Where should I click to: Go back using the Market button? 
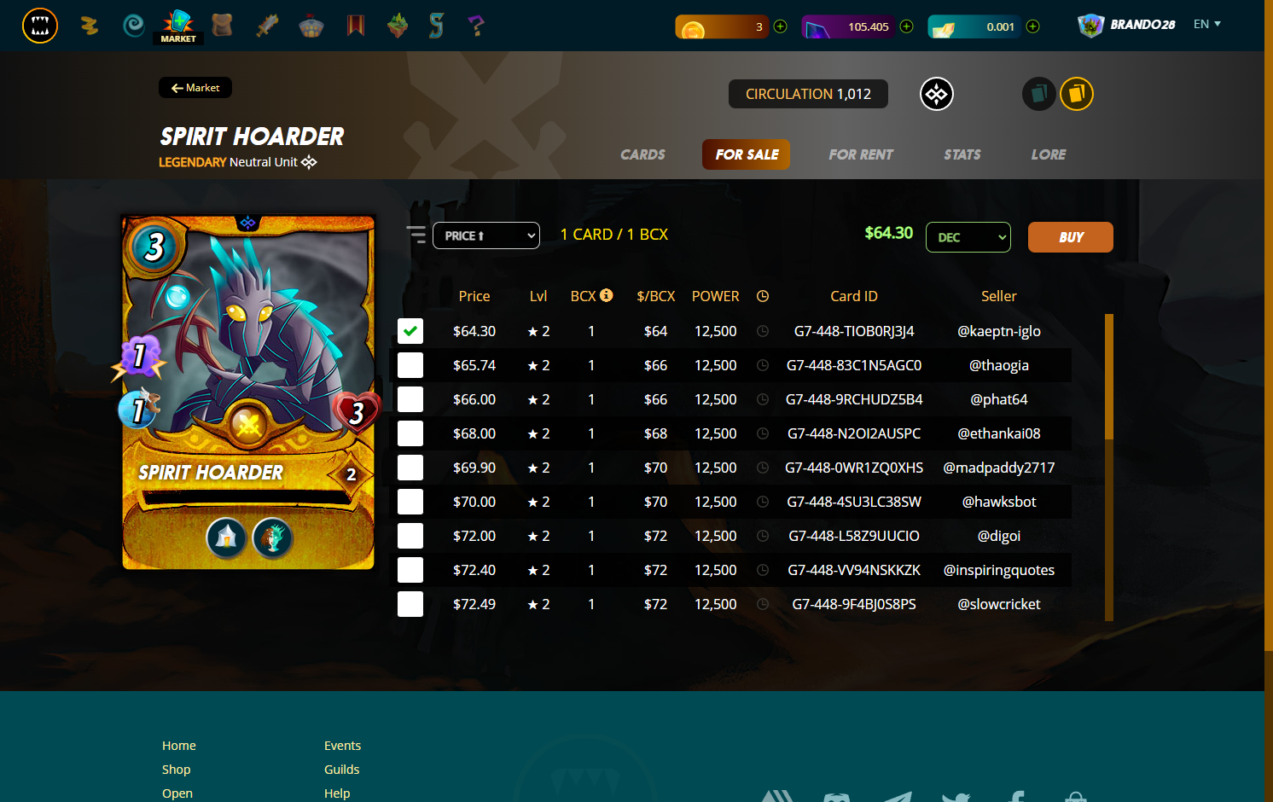195,88
